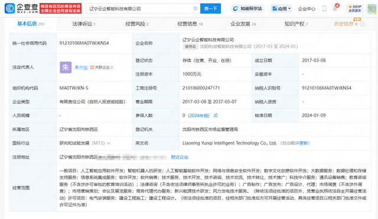Click the 查一下 search button
This screenshot has height=219, width=378.
pos(210,9)
